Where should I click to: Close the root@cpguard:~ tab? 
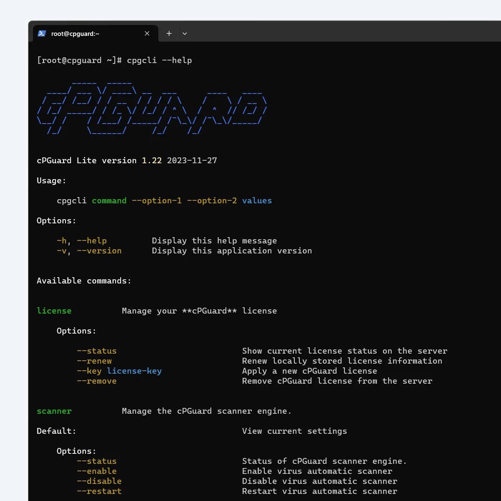(147, 33)
